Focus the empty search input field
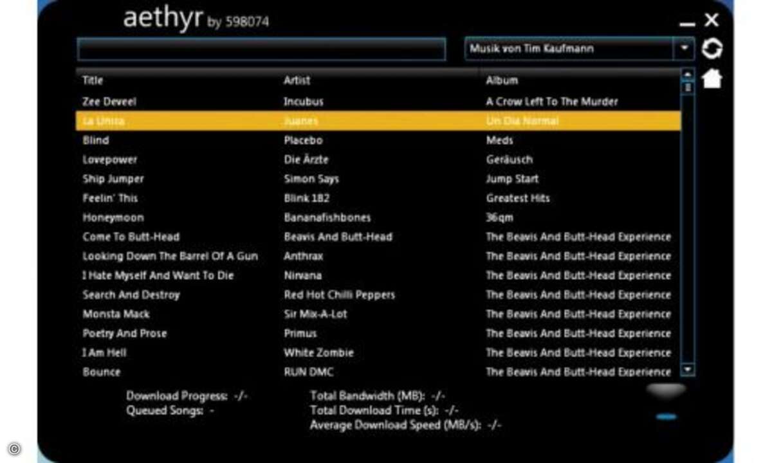The height and width of the screenshot is (463, 772). (261, 49)
